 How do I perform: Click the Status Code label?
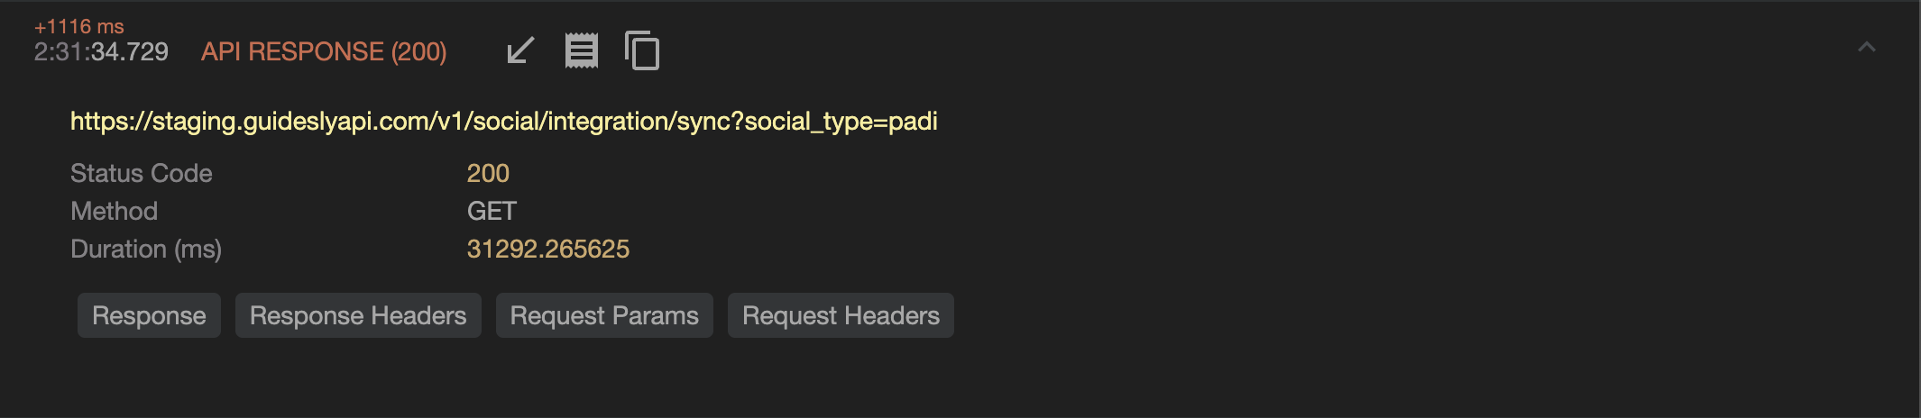(x=142, y=173)
